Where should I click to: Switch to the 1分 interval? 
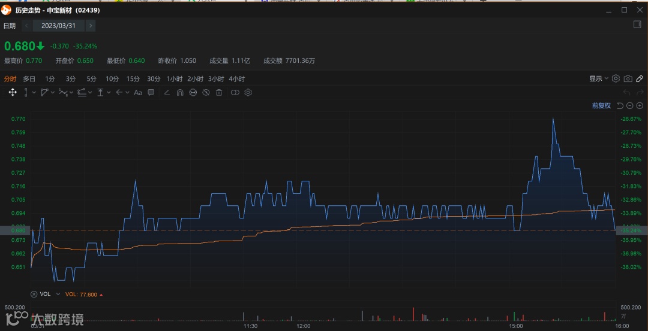click(50, 79)
